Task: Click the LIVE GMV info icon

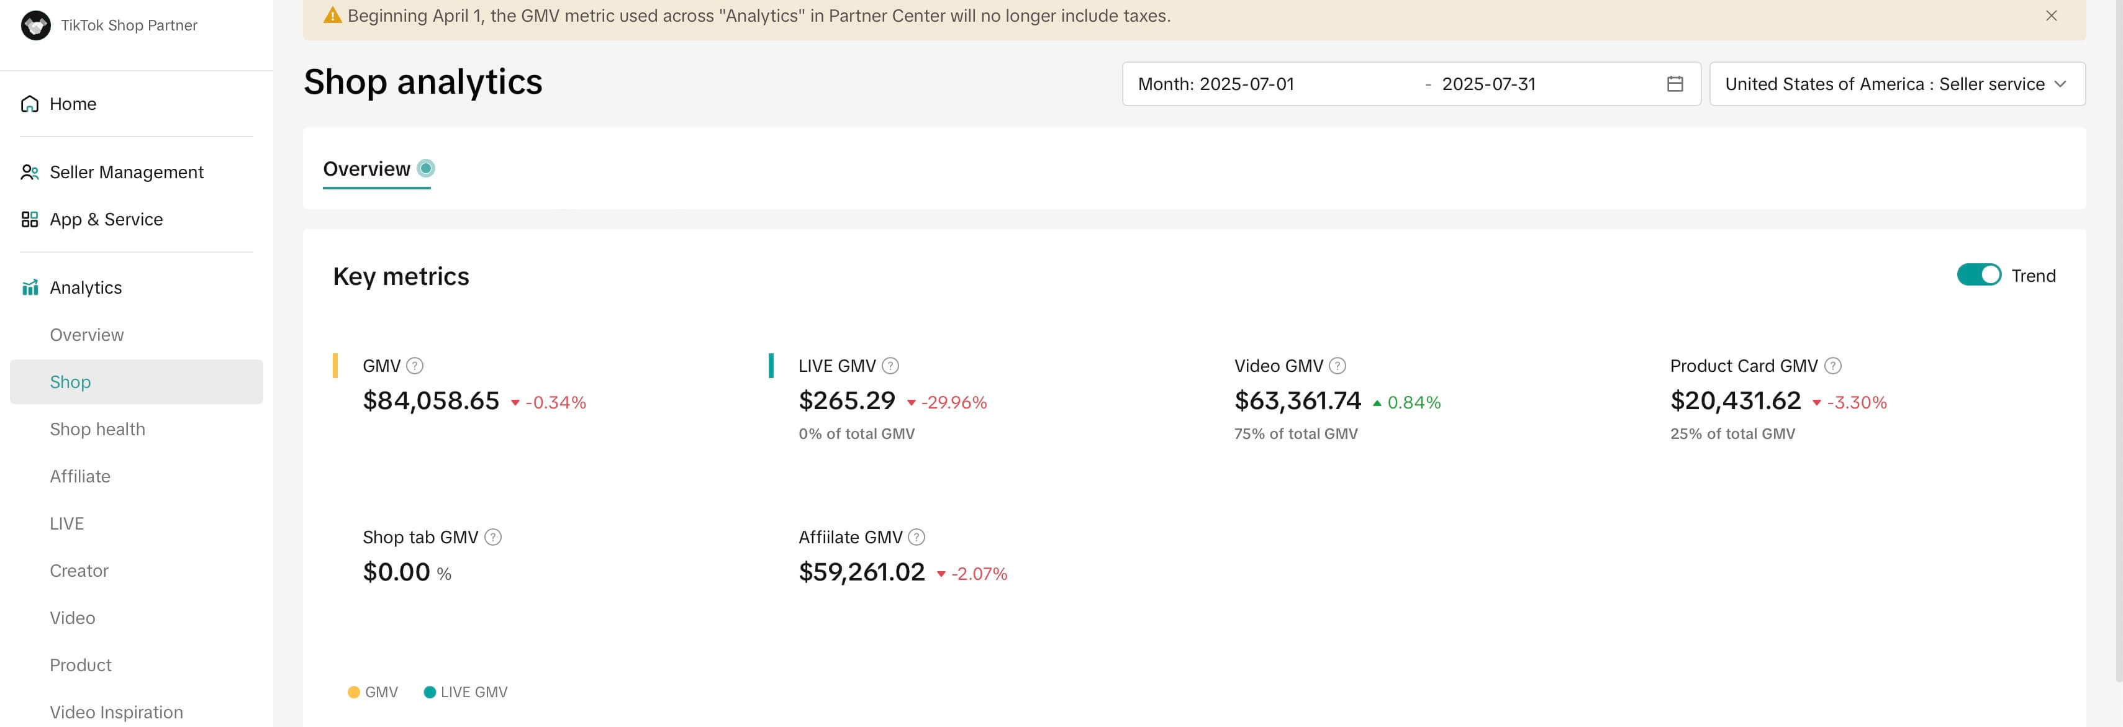Action: (x=890, y=365)
